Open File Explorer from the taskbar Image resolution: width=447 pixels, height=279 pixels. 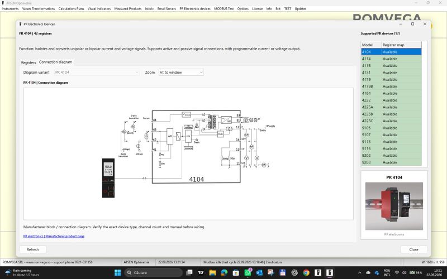click(212, 273)
